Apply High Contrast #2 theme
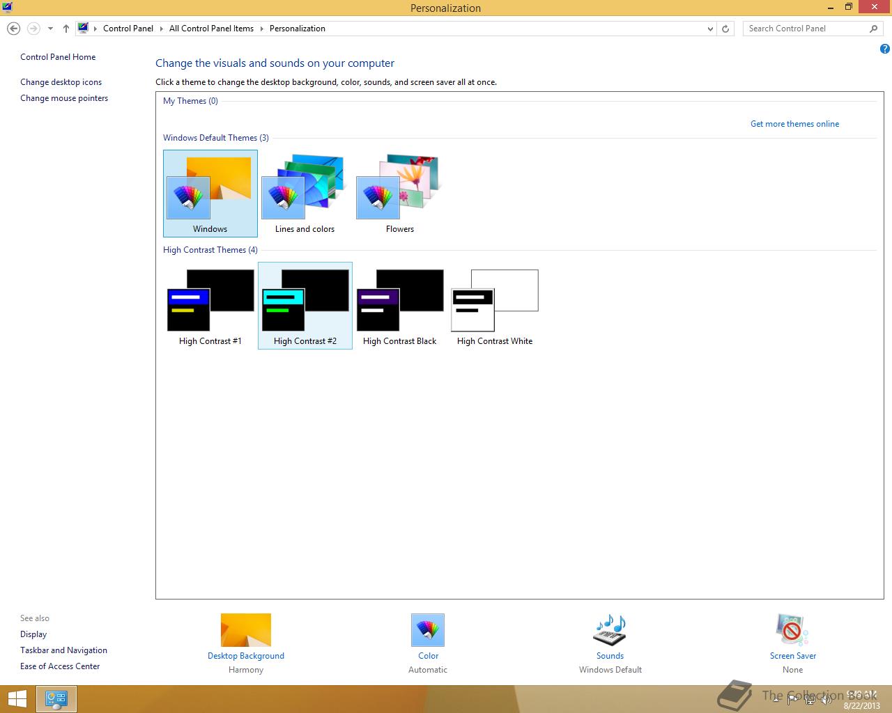This screenshot has width=892, height=713. pyautogui.click(x=305, y=306)
